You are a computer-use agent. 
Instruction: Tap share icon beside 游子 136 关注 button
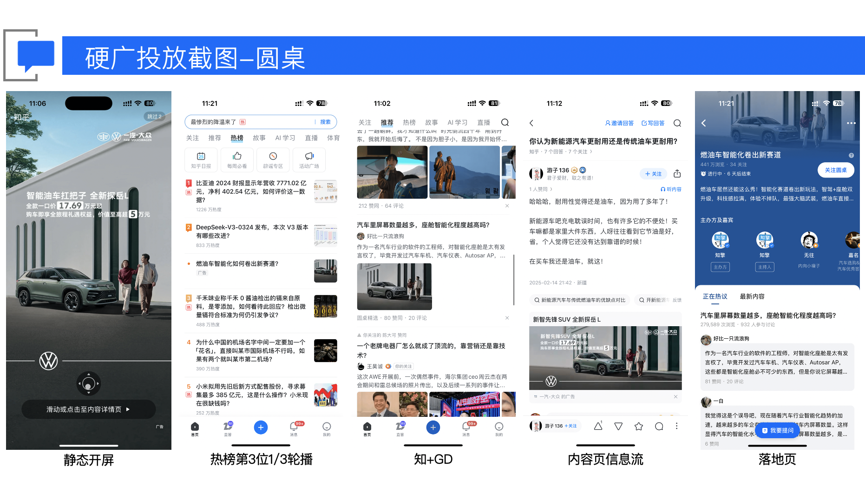tap(677, 174)
